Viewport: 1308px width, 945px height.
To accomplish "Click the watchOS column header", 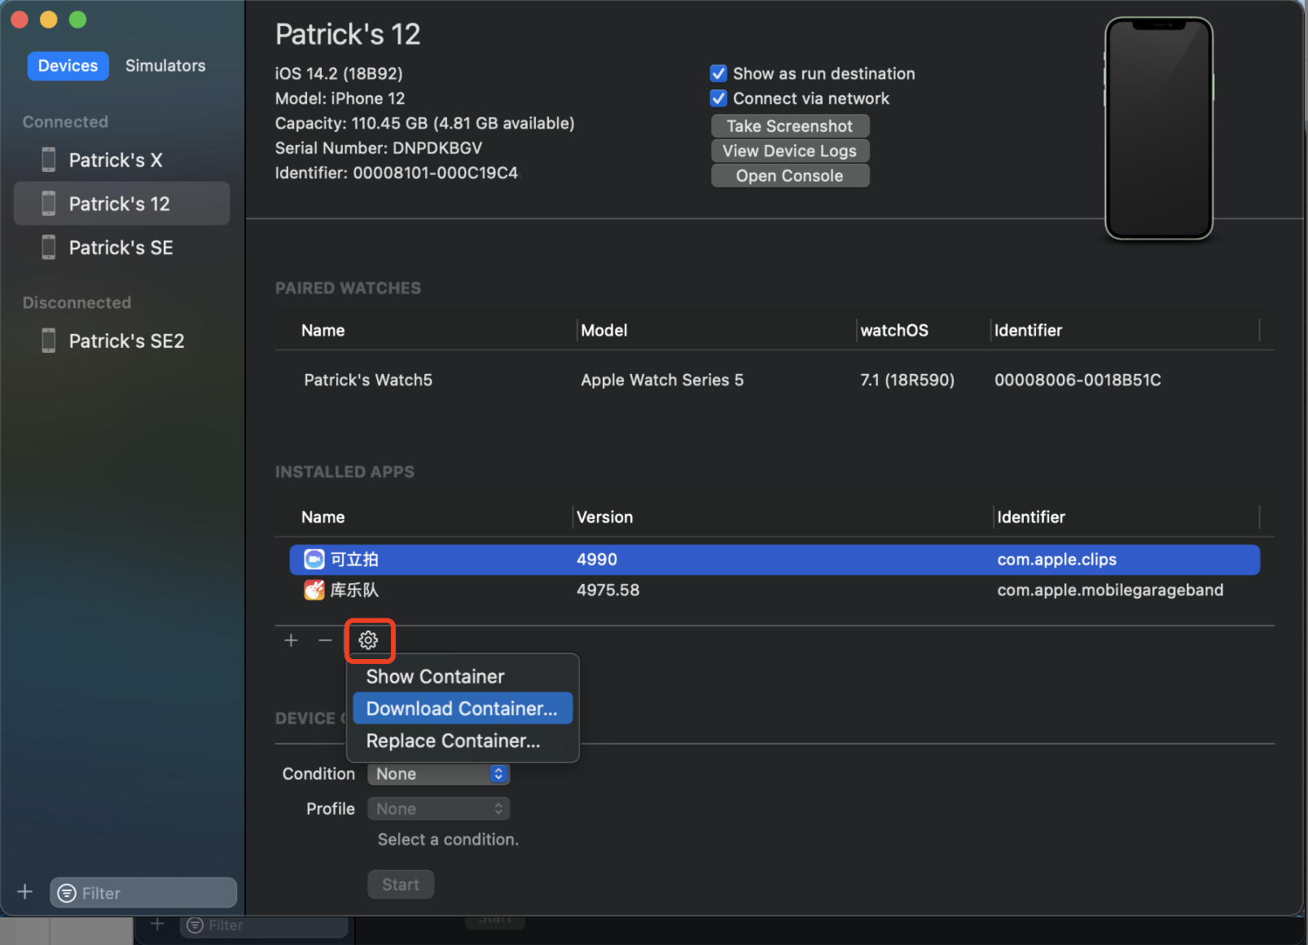I will [894, 330].
